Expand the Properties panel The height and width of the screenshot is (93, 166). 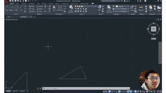pos(117,14)
